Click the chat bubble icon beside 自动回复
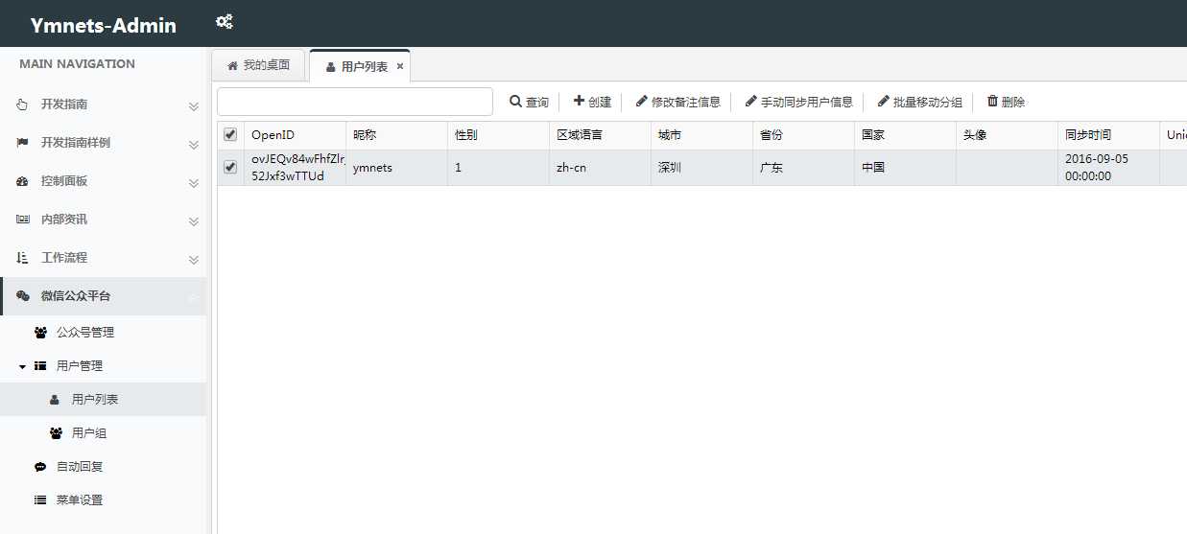The height and width of the screenshot is (534, 1187). point(40,467)
